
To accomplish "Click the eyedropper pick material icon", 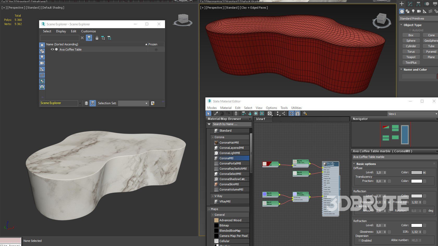I will [x=216, y=113].
